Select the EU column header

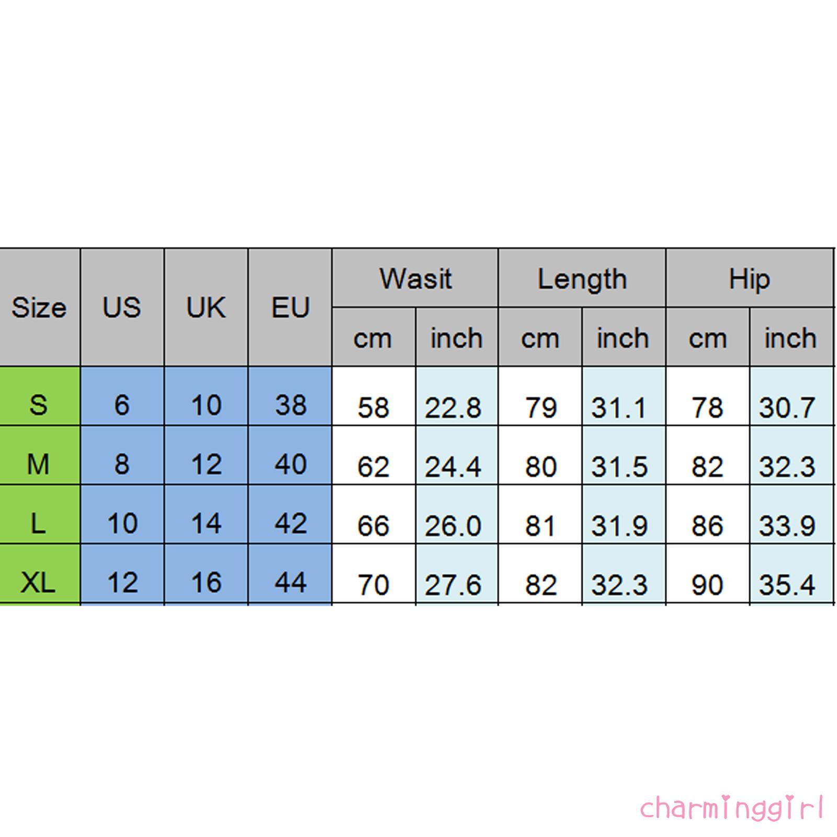click(x=290, y=308)
